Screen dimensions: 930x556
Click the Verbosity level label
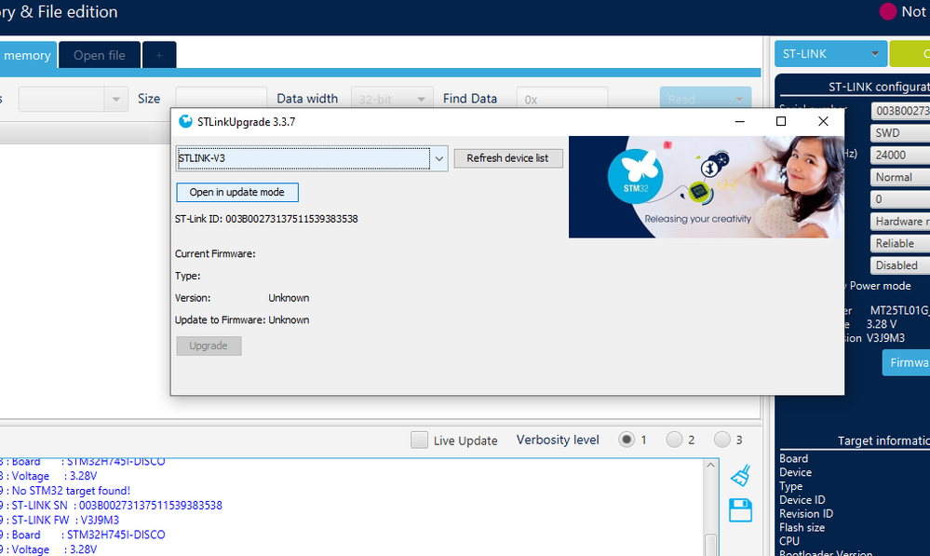click(558, 440)
